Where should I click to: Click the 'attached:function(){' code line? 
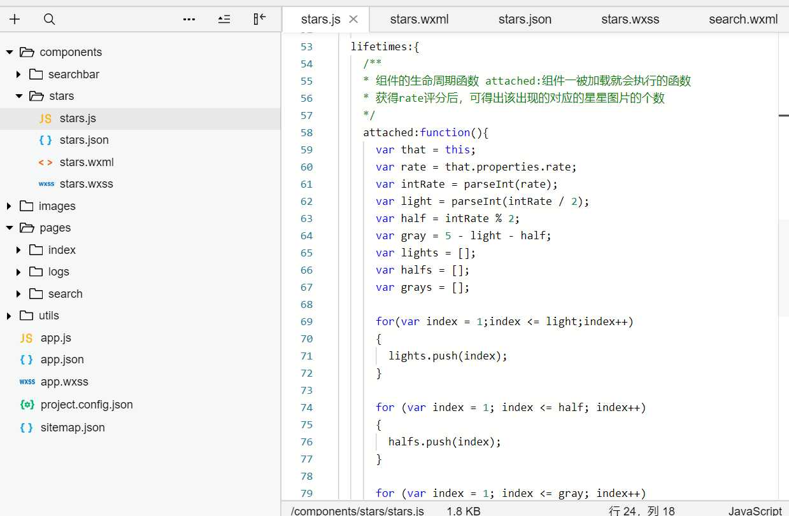point(425,132)
